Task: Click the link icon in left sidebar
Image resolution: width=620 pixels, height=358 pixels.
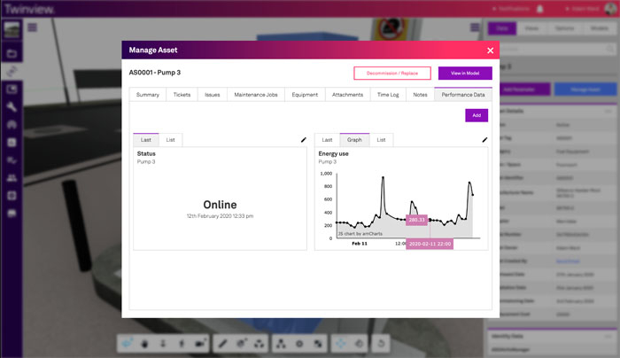Action: coord(12,71)
